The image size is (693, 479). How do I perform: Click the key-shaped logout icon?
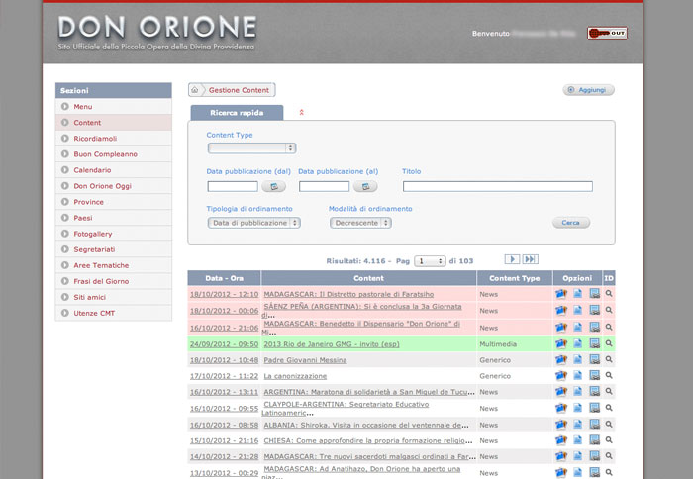click(x=607, y=33)
